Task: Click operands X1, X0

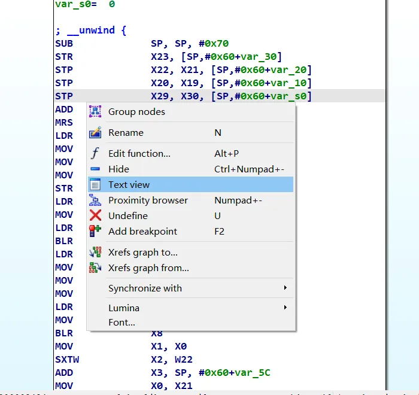Action: (169, 347)
